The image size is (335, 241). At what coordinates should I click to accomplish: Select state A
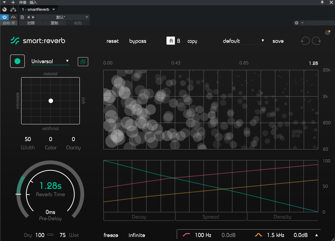coord(171,41)
